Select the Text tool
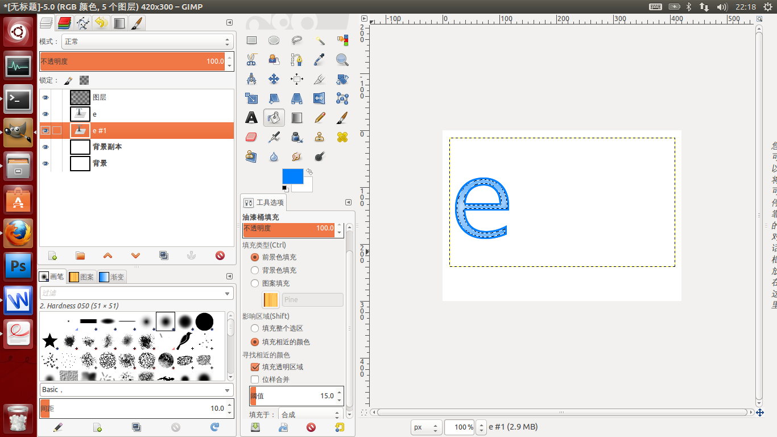This screenshot has width=777, height=437. coord(251,118)
